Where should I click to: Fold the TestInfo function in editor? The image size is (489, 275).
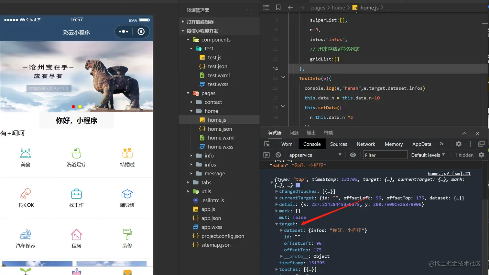pyautogui.click(x=283, y=77)
